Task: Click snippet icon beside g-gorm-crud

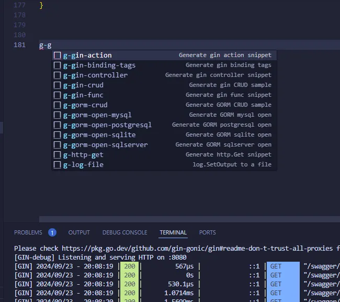Action: click(58, 105)
